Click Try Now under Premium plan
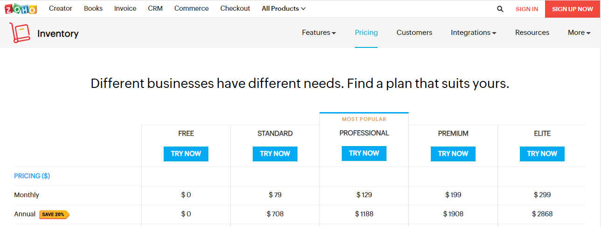This screenshot has width=601, height=227. [453, 154]
